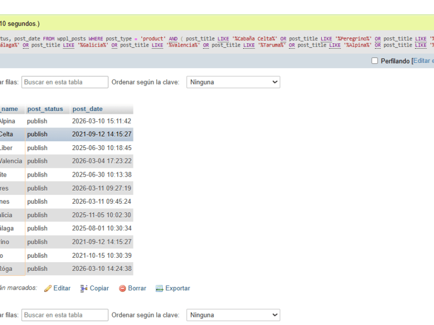Focus the upper Buscar en esta tabla field
The image size is (434, 325).
pyautogui.click(x=65, y=82)
